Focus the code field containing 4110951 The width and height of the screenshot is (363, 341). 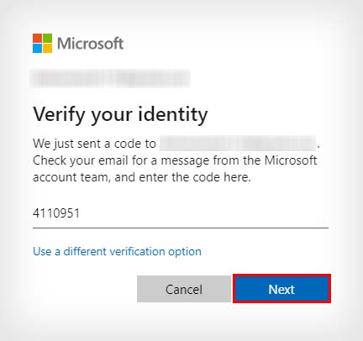point(181,213)
